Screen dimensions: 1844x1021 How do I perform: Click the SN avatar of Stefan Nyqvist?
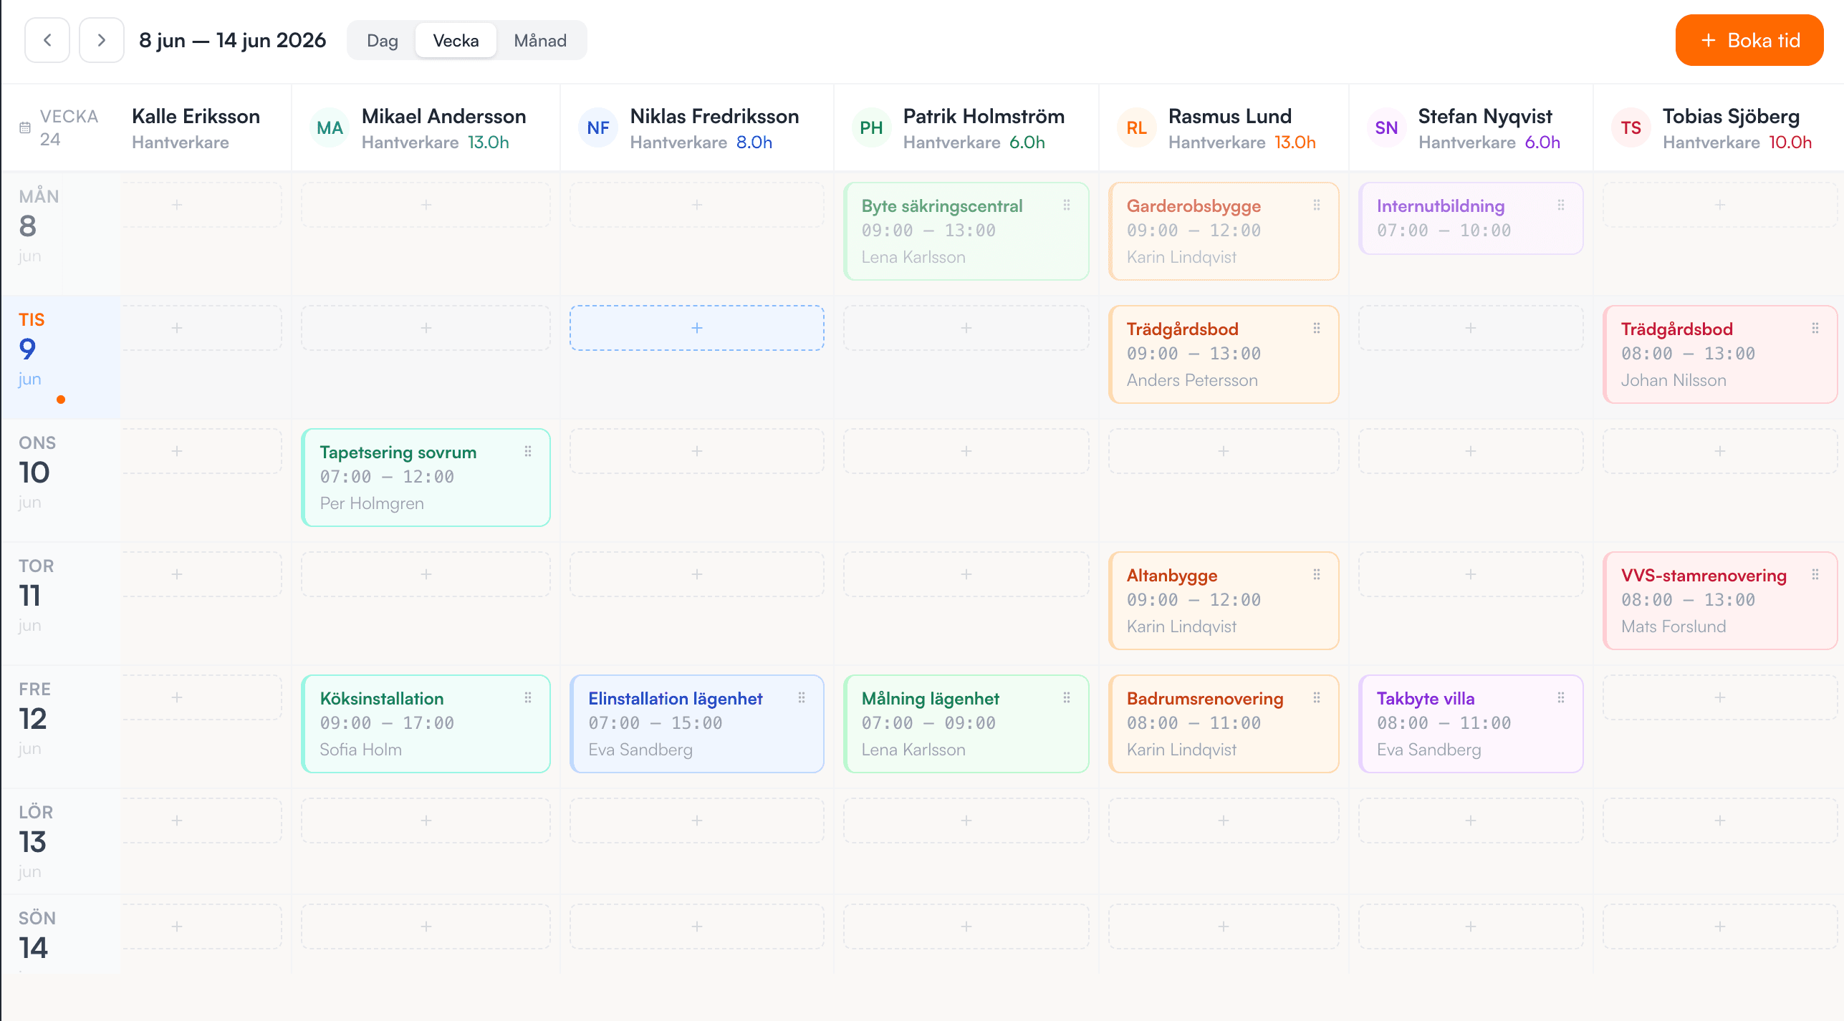[1386, 127]
